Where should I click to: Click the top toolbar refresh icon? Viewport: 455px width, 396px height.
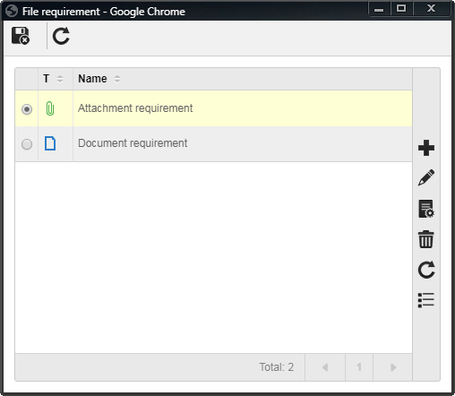coord(61,36)
